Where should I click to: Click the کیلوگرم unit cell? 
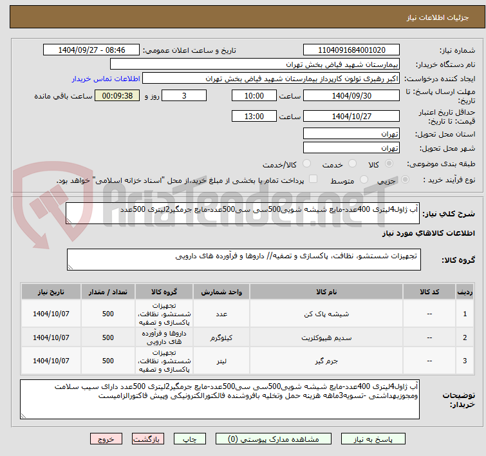221,337
